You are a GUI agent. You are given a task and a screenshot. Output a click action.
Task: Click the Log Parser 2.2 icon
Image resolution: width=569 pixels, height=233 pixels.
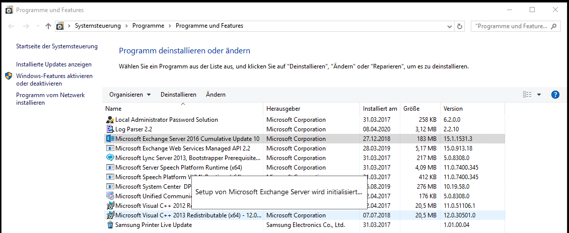(110, 129)
